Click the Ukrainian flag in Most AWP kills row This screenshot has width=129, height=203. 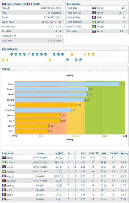(x=94, y=22)
